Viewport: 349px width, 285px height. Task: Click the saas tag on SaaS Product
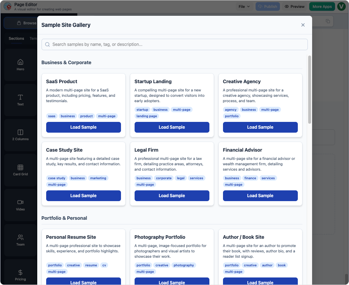click(x=52, y=116)
